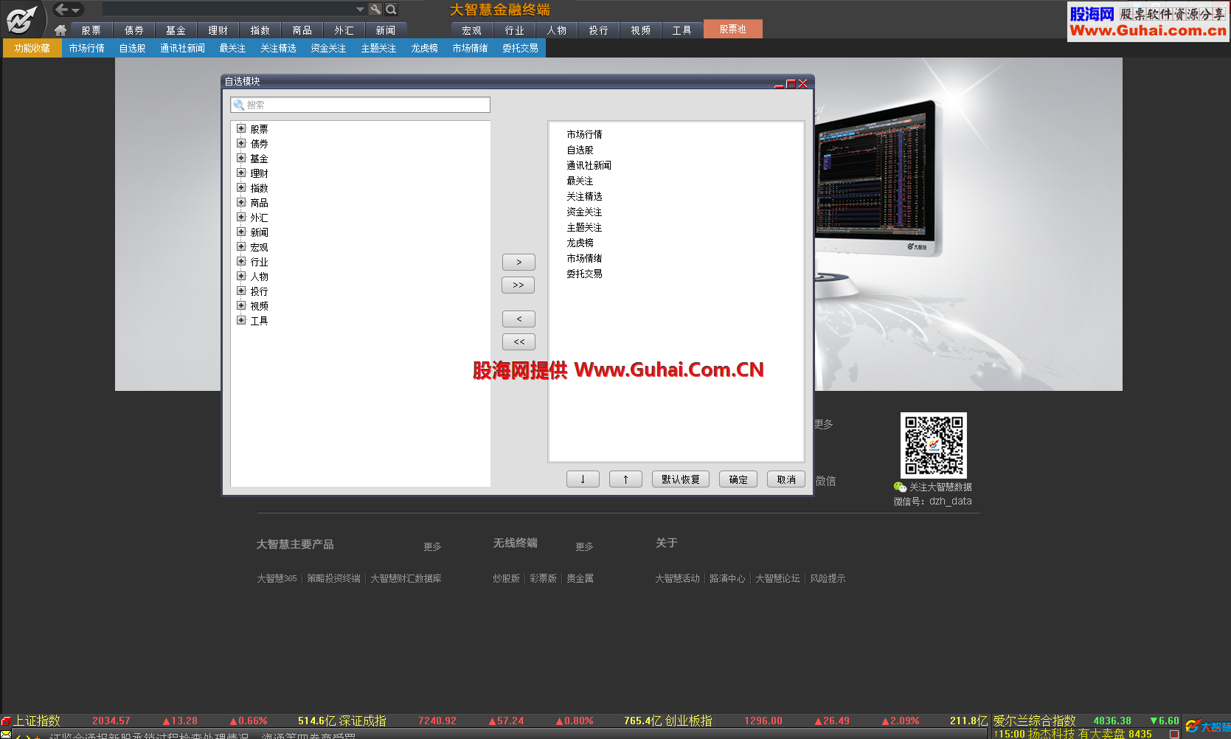Expand the 视频 tree node

(x=241, y=305)
